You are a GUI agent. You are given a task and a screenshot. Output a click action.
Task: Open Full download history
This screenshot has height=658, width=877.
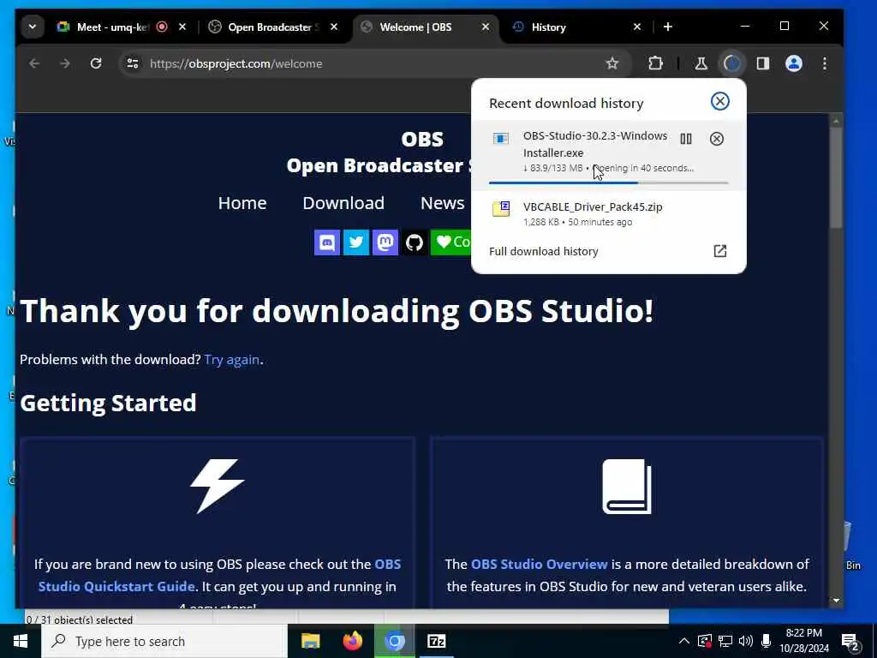[609, 251]
